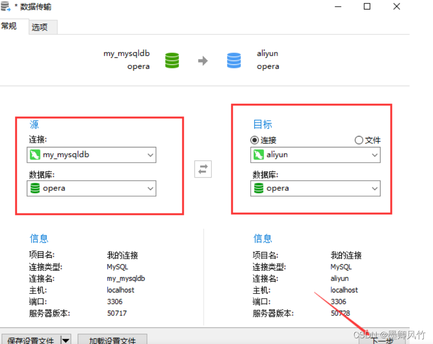Click the aliyun connection icon in target dropdown

coord(258,155)
